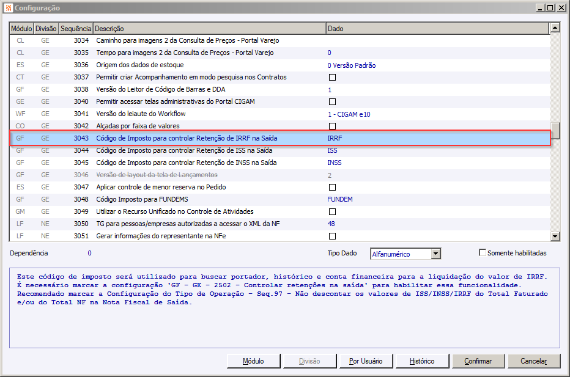
Task: Click the value 0 in row 3035
Action: (330, 53)
